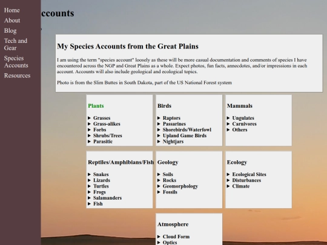Viewport: 327px width, 245px height.
Task: Expand Climate under Ecology
Action: [x=239, y=186]
